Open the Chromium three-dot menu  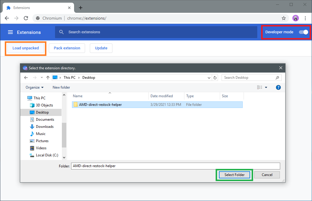305,18
